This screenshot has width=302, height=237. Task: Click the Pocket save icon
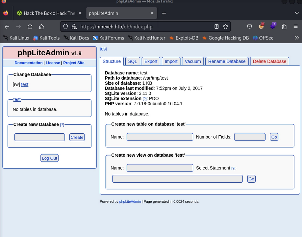pos(250,27)
